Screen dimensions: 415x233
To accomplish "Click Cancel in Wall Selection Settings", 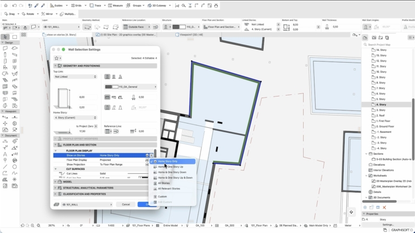I will coord(126,204).
